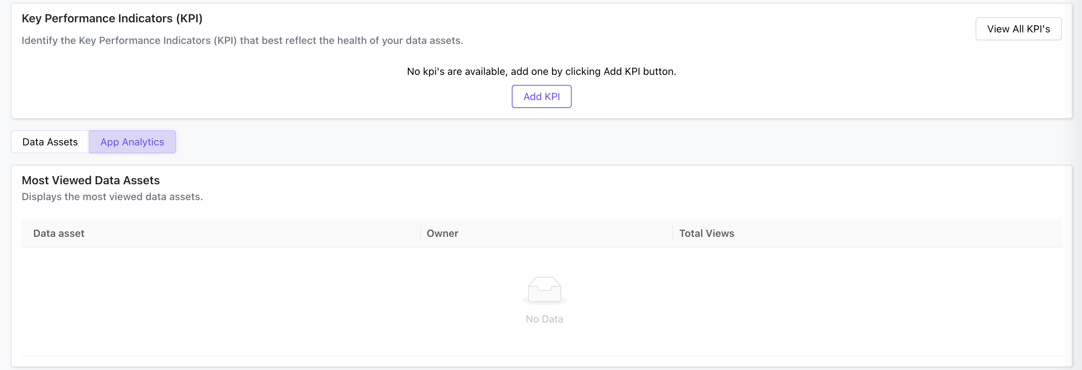Click the 'No Data' label
This screenshot has width=1082, height=370.
[544, 319]
